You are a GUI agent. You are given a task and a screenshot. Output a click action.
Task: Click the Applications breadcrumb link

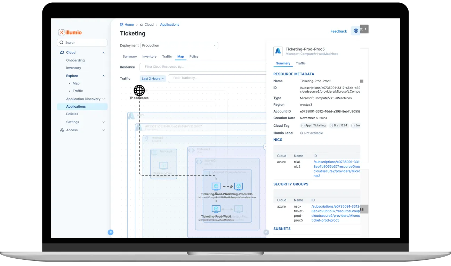point(170,25)
